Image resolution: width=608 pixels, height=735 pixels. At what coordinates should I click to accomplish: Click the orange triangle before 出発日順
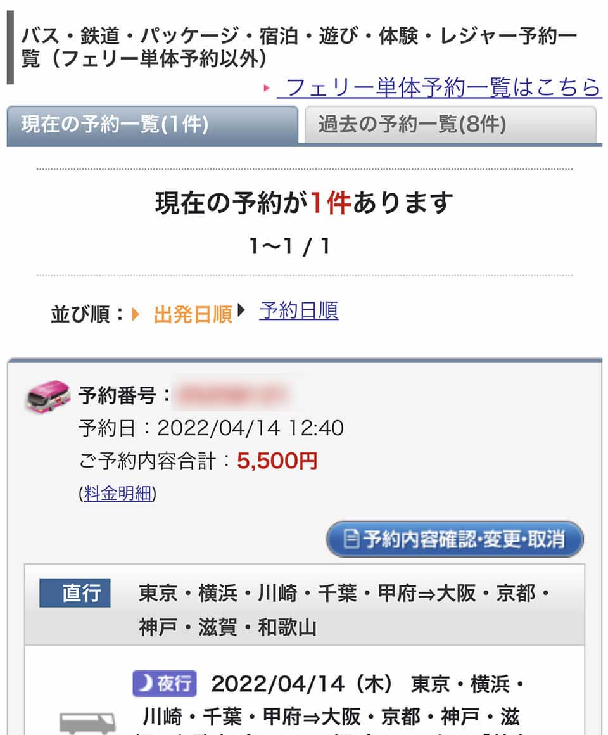tap(136, 314)
